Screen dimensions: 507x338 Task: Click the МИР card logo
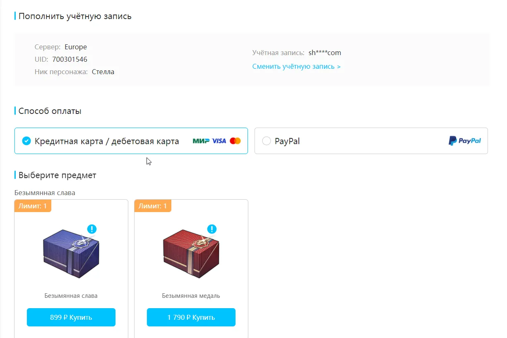tap(201, 141)
